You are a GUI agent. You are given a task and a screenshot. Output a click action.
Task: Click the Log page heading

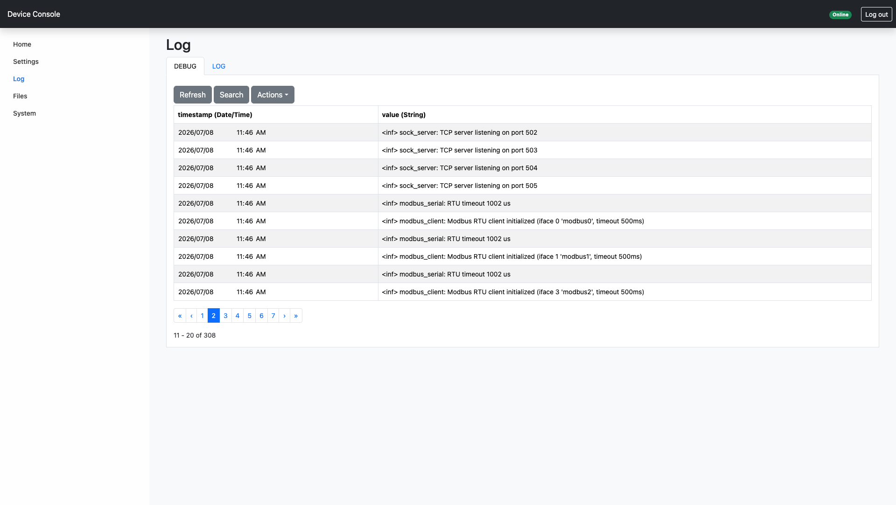coord(178,45)
